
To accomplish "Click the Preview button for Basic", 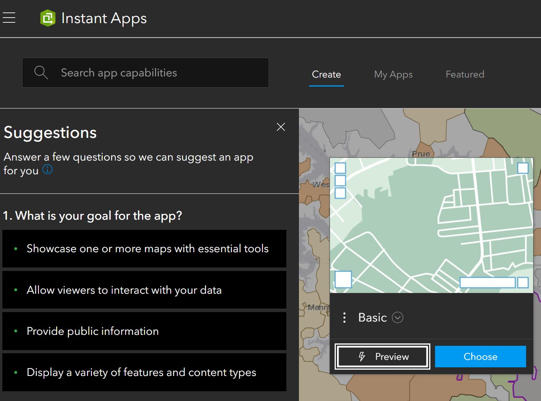I will click(383, 356).
